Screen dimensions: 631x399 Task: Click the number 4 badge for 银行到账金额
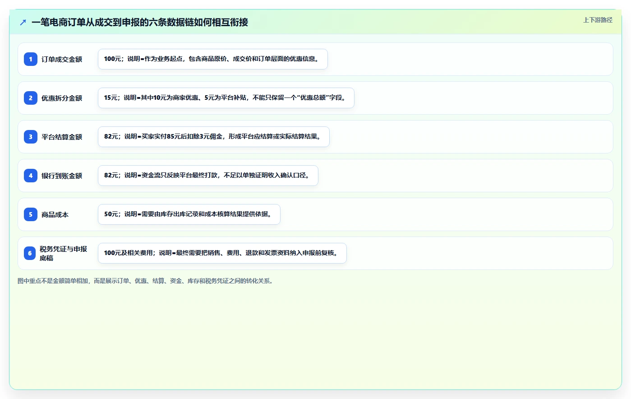tap(31, 176)
